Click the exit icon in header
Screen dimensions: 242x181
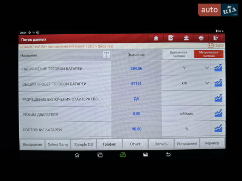coord(216,38)
